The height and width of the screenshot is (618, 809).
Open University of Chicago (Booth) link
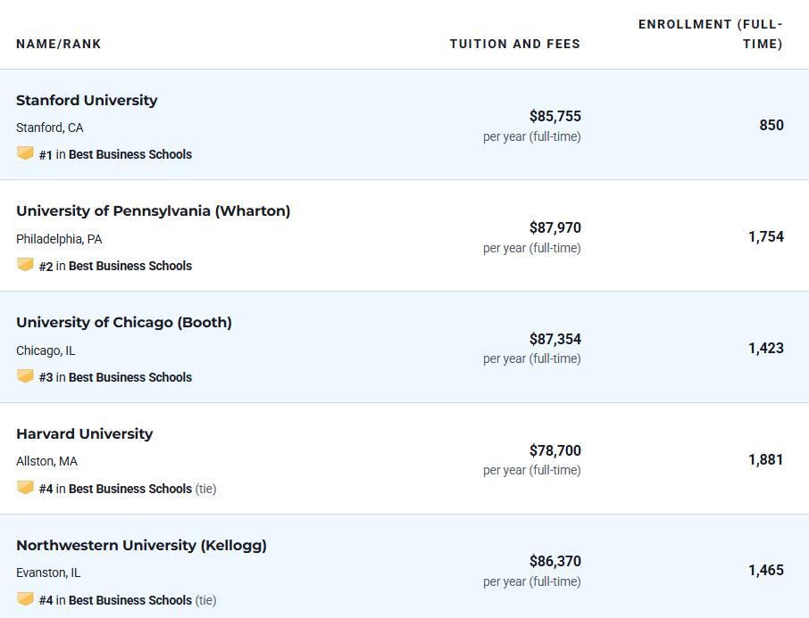pos(124,323)
